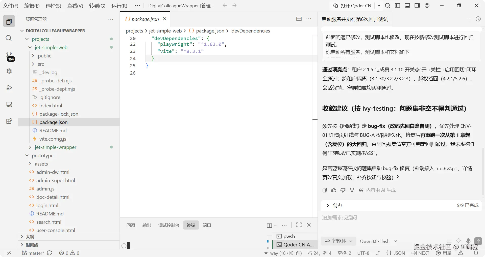Click the 打开 Qoder CN button
485x257 pixels.
pyautogui.click(x=352, y=6)
